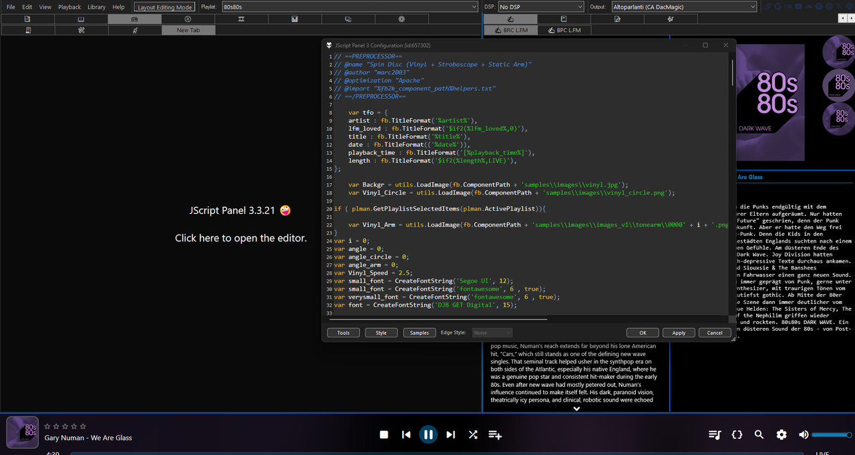Click the now playing album art thumbnail
Screen dimensions: 855x455
click(x=23, y=432)
